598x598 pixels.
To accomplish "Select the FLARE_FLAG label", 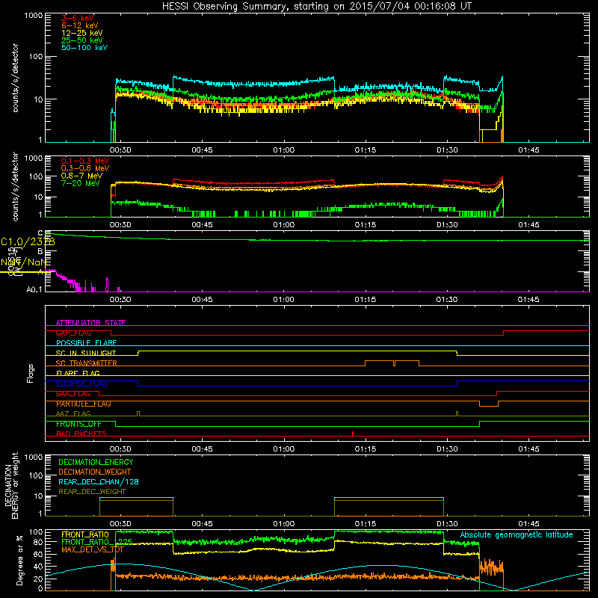I will [78, 373].
